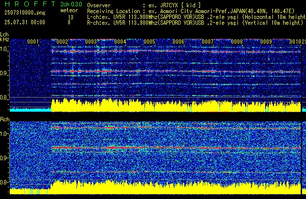This screenshot has height=199, width=306.
Task: Click time marker 0005 on Lch spectrogram
Action: [149, 42]
